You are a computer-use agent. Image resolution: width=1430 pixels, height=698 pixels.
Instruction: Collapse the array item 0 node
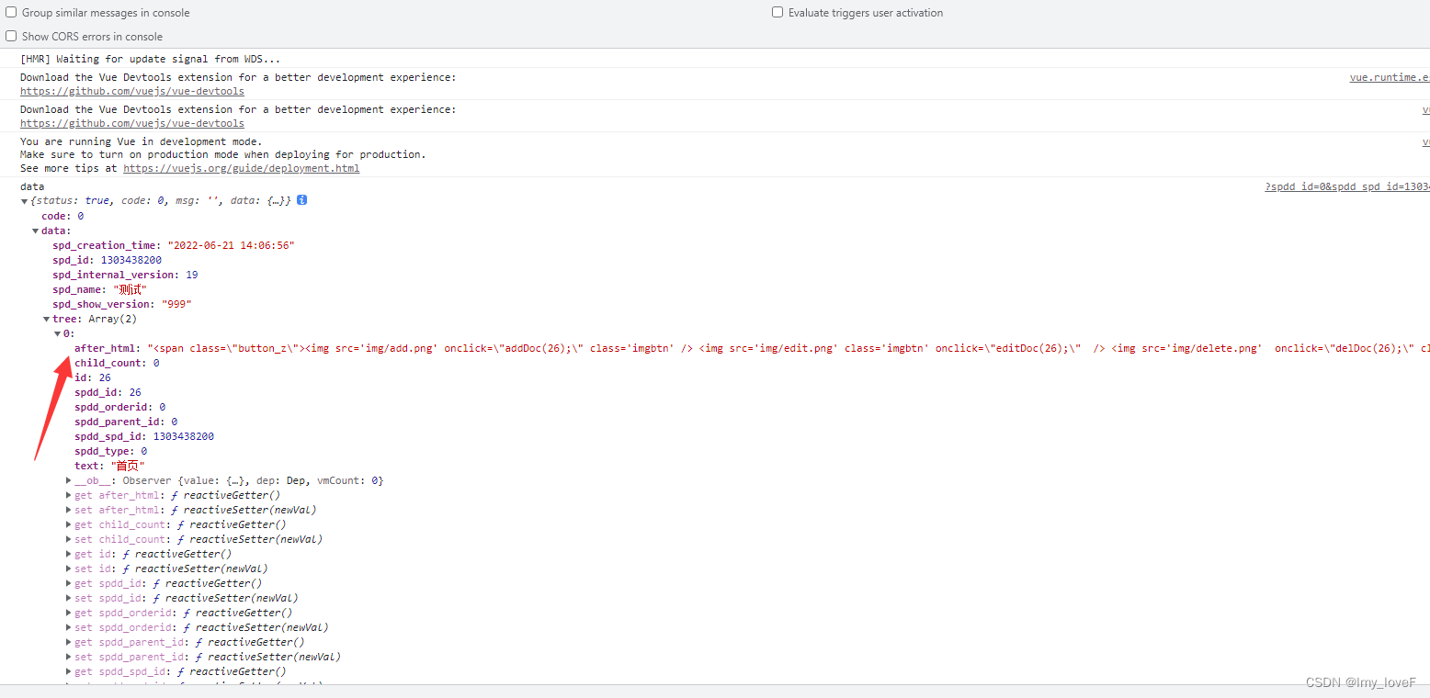58,333
